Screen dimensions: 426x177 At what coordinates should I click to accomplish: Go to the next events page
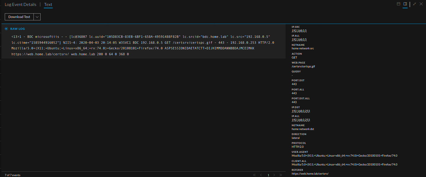coord(274,175)
